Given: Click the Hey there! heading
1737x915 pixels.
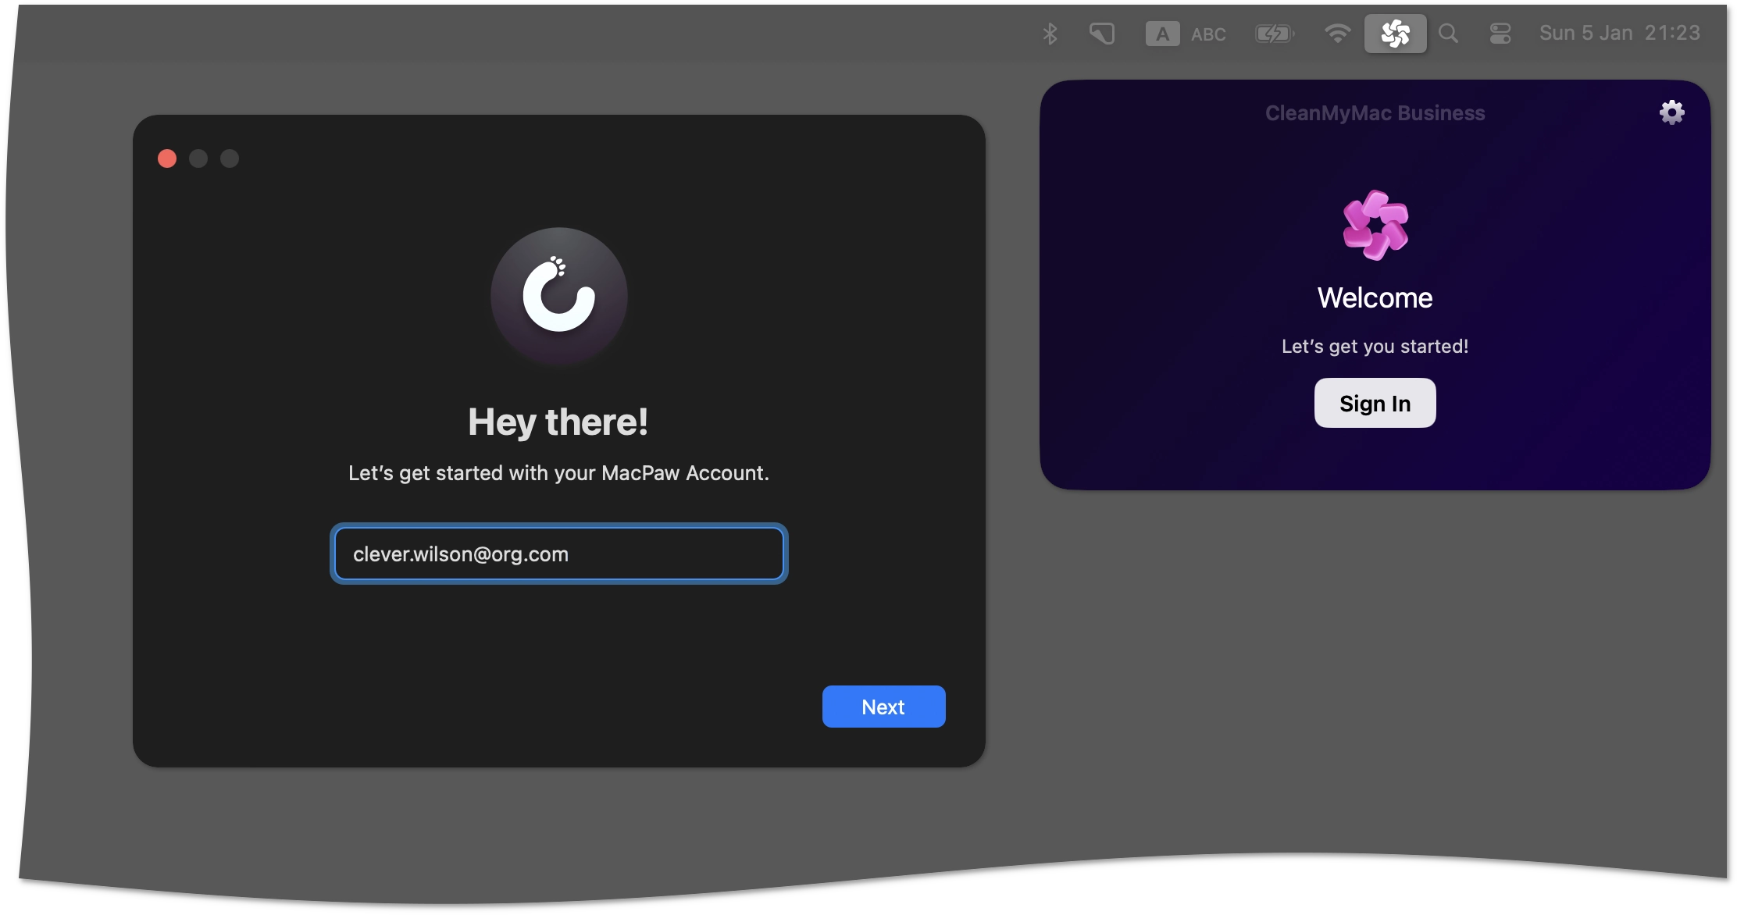Looking at the screenshot, I should [558, 422].
